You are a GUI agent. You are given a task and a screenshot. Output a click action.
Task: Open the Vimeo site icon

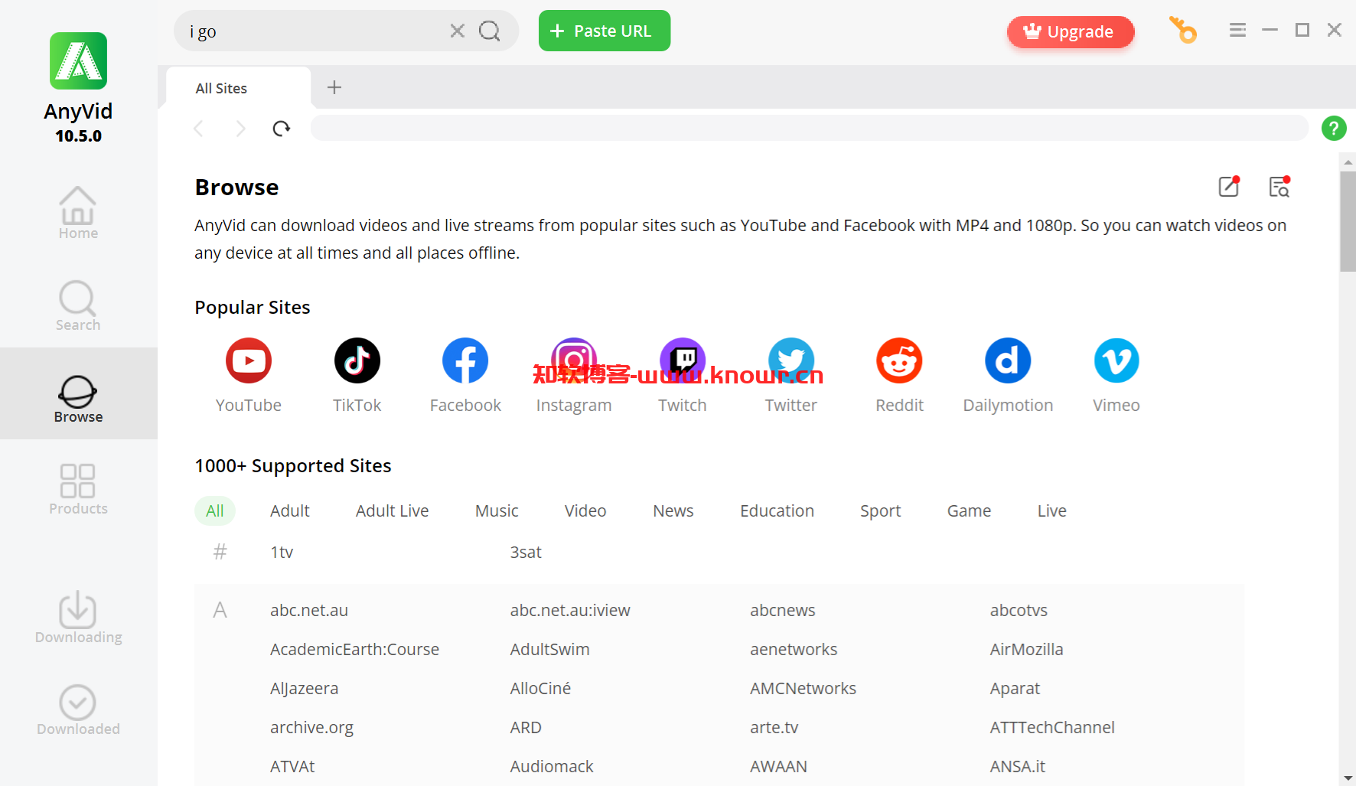point(1116,360)
